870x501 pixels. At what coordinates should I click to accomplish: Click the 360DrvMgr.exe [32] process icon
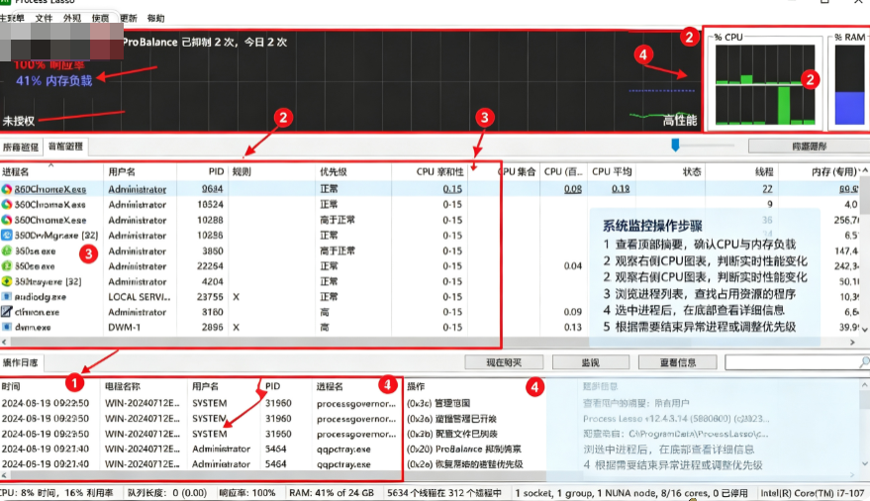[x=7, y=236]
